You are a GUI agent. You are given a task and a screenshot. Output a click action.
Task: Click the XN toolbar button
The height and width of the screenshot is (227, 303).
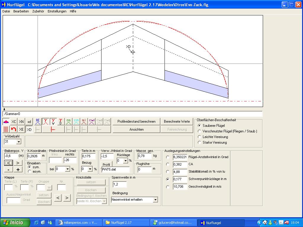click(x=21, y=122)
